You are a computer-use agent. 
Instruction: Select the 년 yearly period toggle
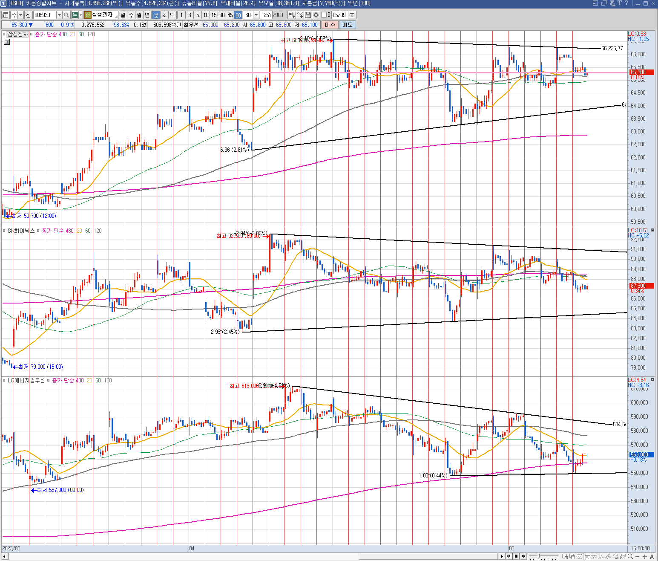click(147, 15)
